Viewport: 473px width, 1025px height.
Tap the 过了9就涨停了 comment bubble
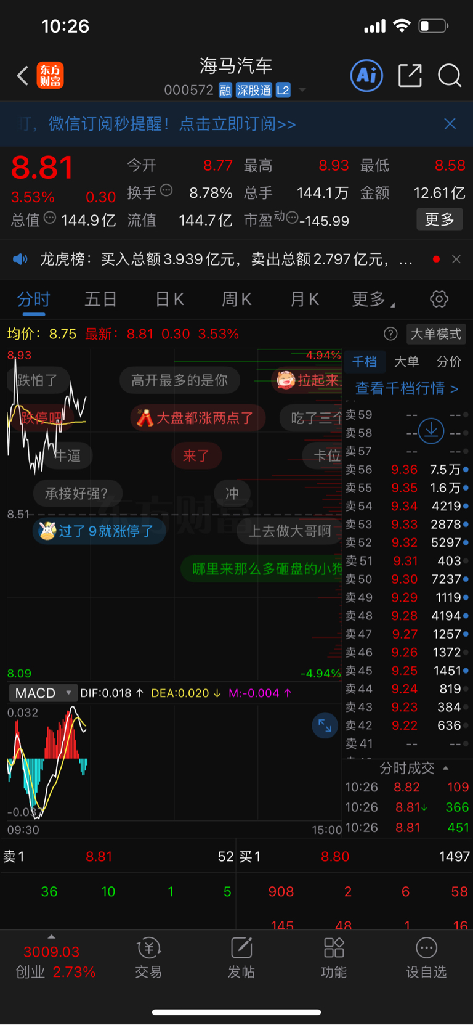pyautogui.click(x=99, y=531)
